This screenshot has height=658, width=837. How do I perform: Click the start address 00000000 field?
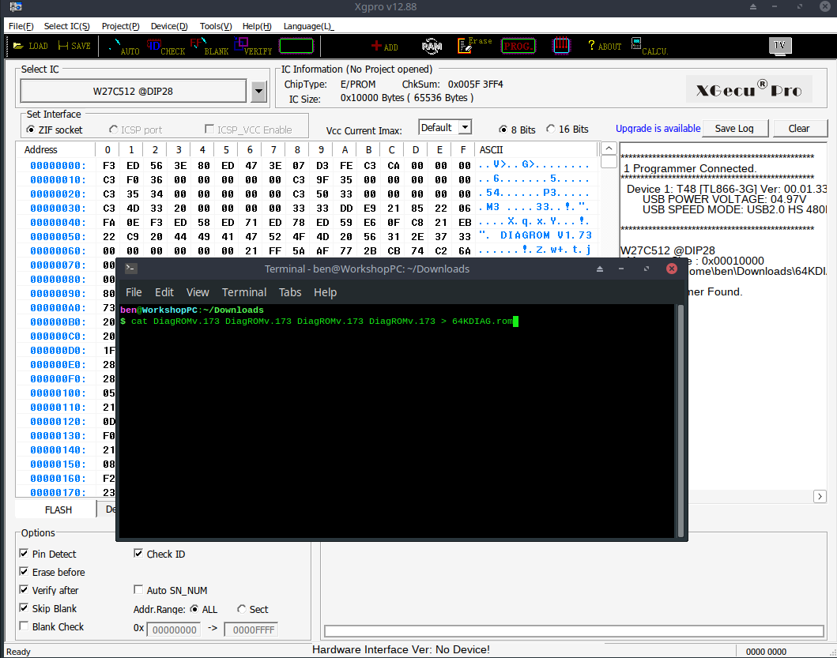point(174,630)
